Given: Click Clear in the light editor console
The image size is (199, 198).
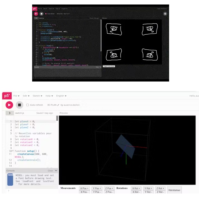Looking at the screenshot, I should point(50,171).
